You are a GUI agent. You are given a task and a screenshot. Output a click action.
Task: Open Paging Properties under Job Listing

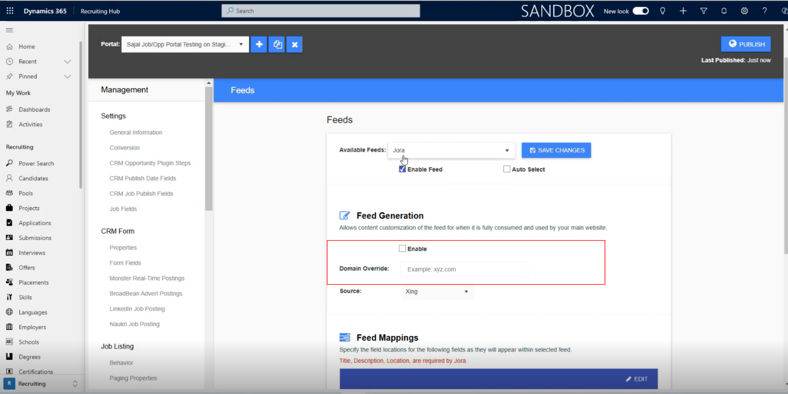(133, 378)
